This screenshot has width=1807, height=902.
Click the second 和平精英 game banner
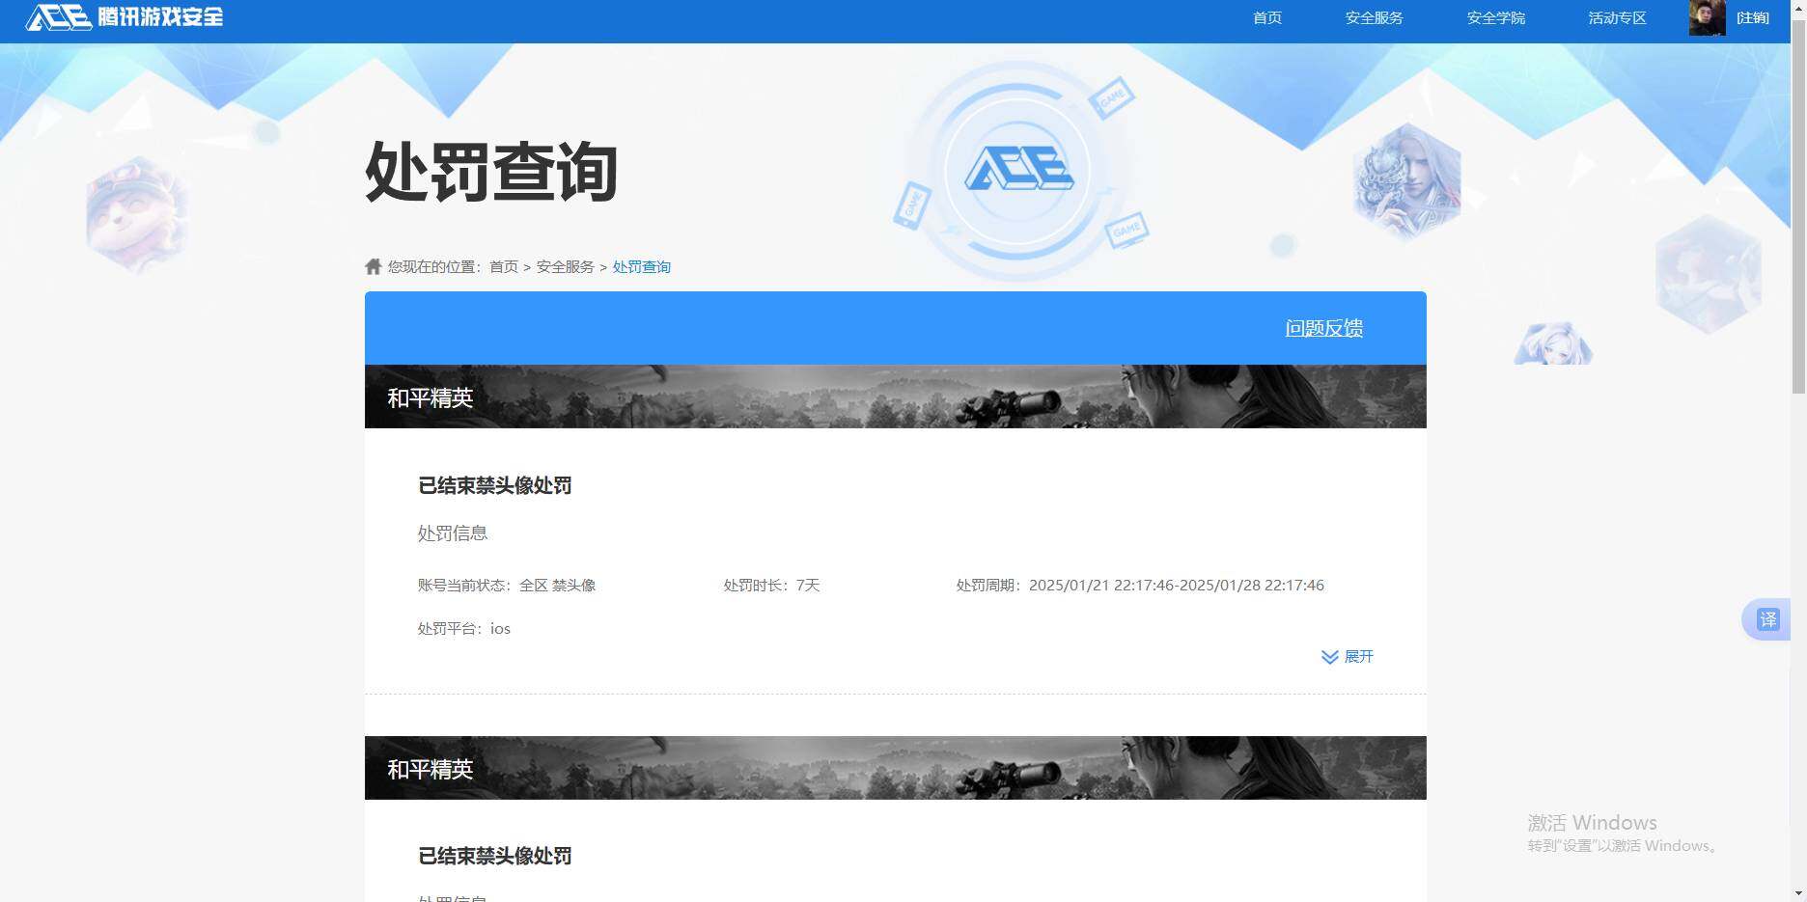894,768
